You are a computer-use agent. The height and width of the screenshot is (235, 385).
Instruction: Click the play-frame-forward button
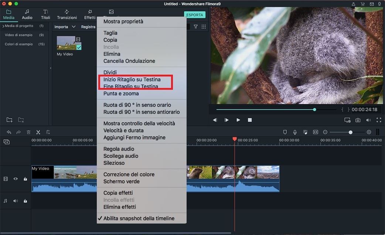pyautogui.click(x=226, y=120)
